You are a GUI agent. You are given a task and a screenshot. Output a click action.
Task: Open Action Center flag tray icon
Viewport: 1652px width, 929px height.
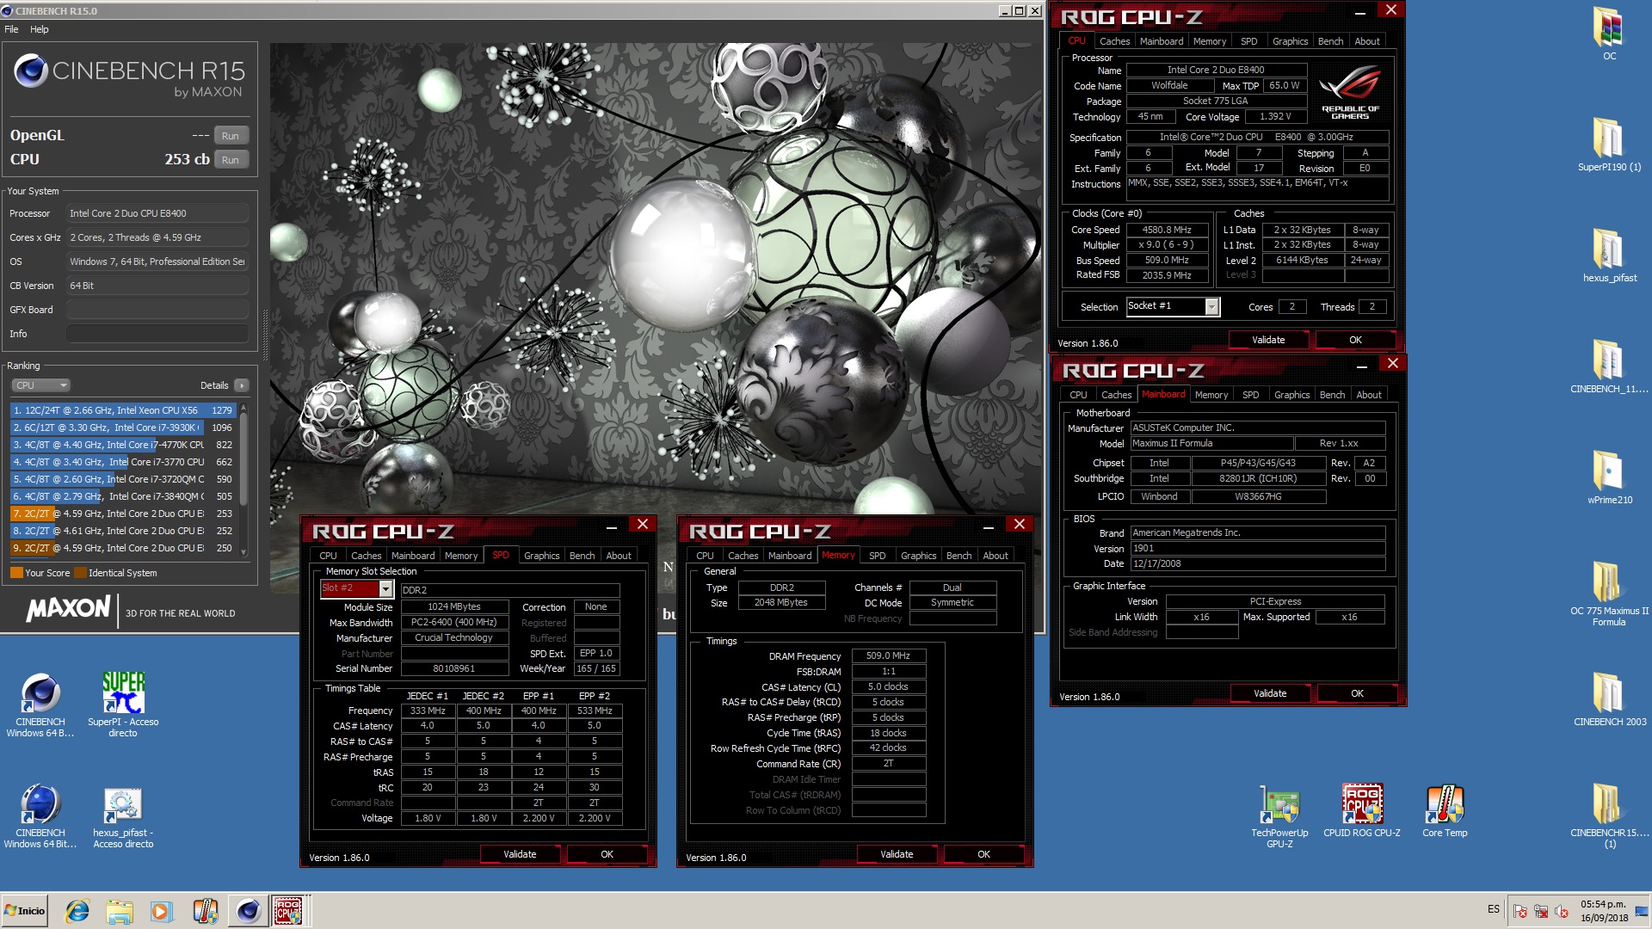[x=1520, y=911]
